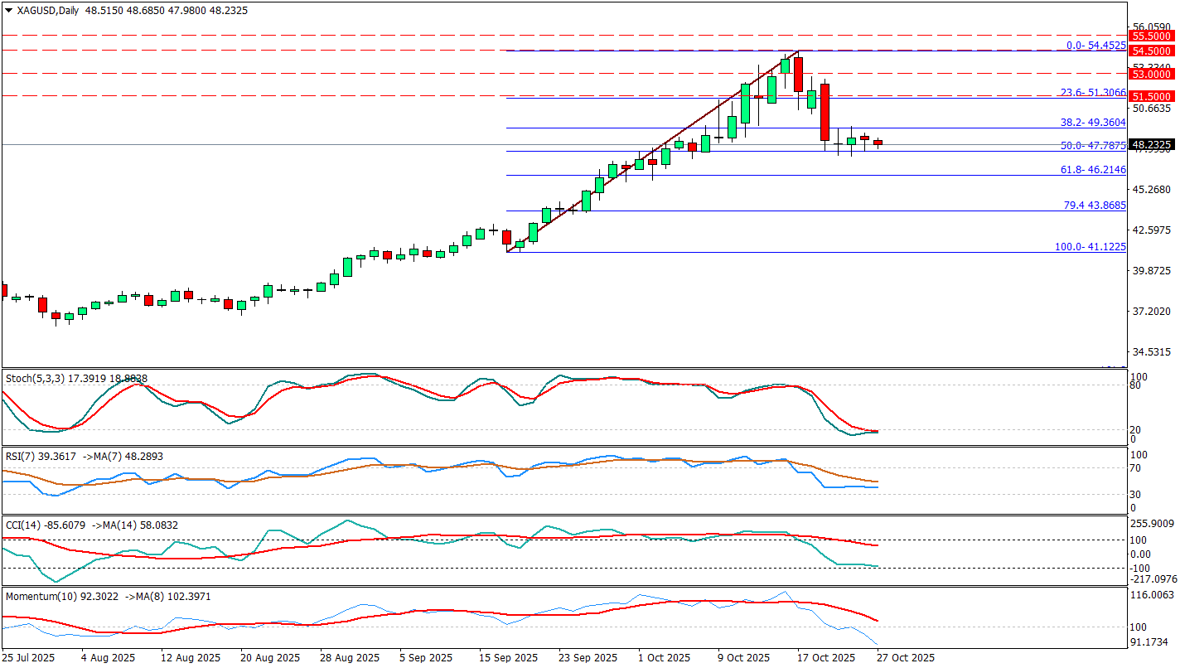The height and width of the screenshot is (668, 1180).
Task: Click the 38.2 Fibonacci level label
Action: 1093,122
